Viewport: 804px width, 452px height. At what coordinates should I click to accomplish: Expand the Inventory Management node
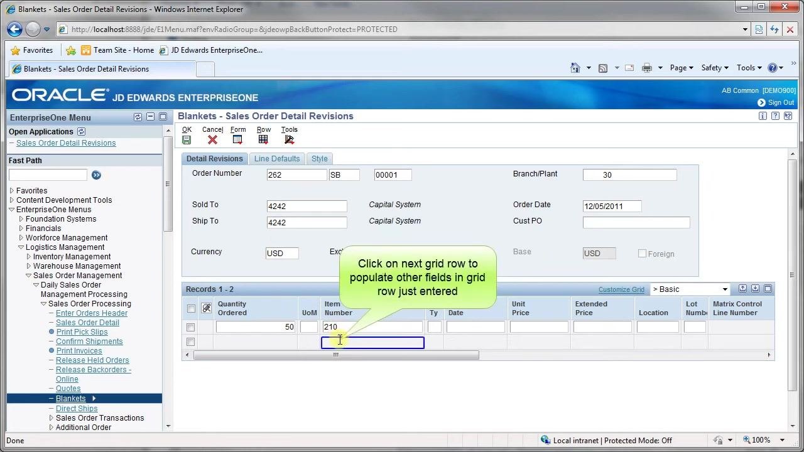[x=28, y=257]
